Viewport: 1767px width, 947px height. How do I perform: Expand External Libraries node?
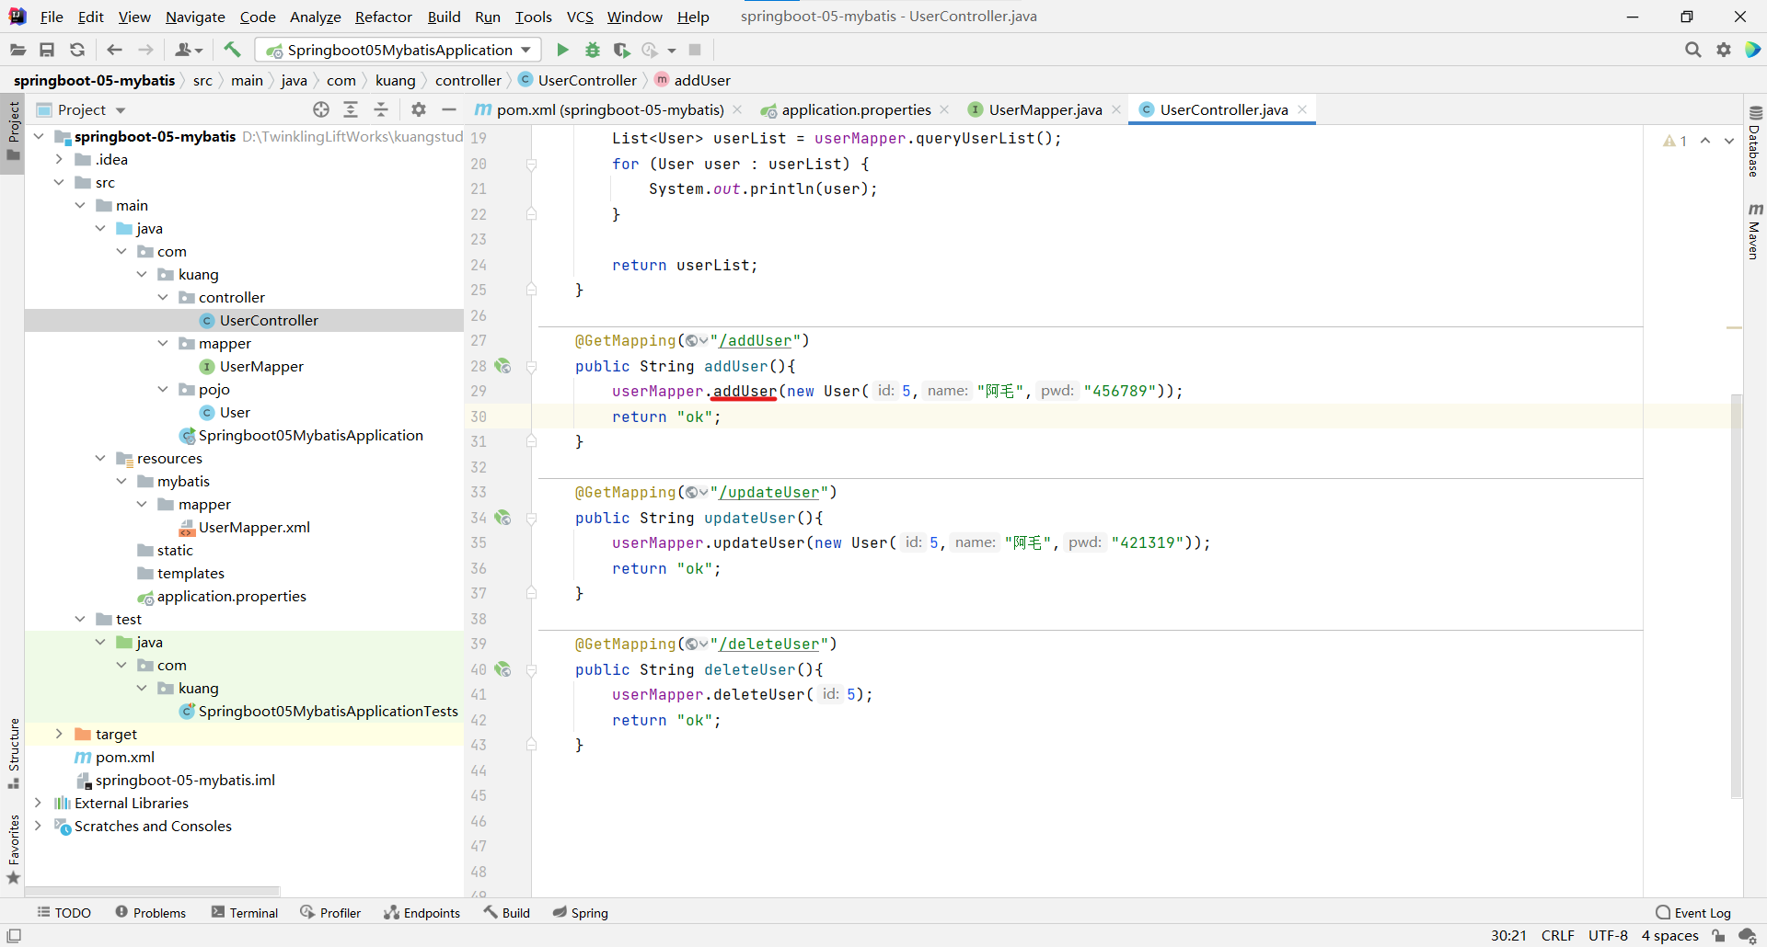pyautogui.click(x=38, y=803)
